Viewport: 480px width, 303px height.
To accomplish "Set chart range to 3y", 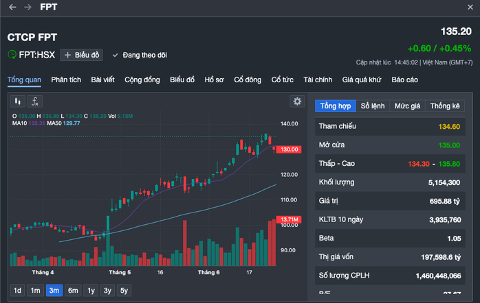I will [107, 291].
